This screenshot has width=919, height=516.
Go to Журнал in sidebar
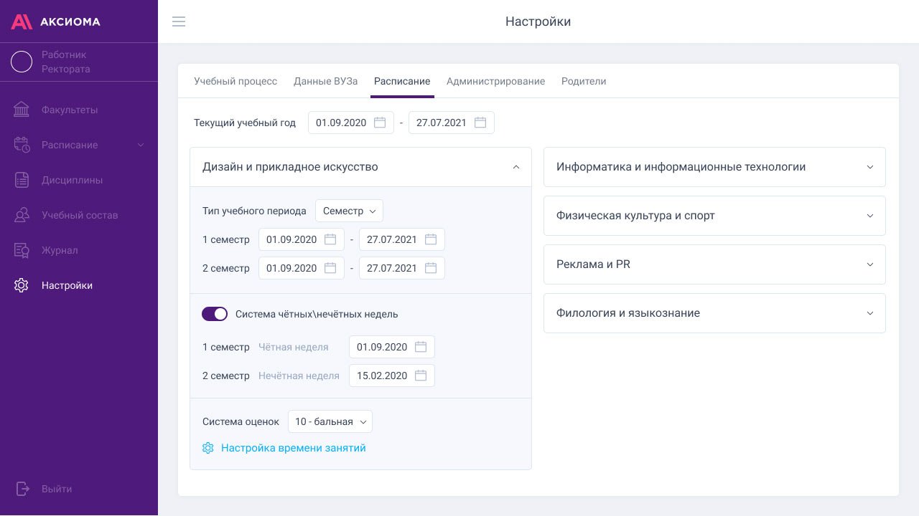tap(59, 250)
